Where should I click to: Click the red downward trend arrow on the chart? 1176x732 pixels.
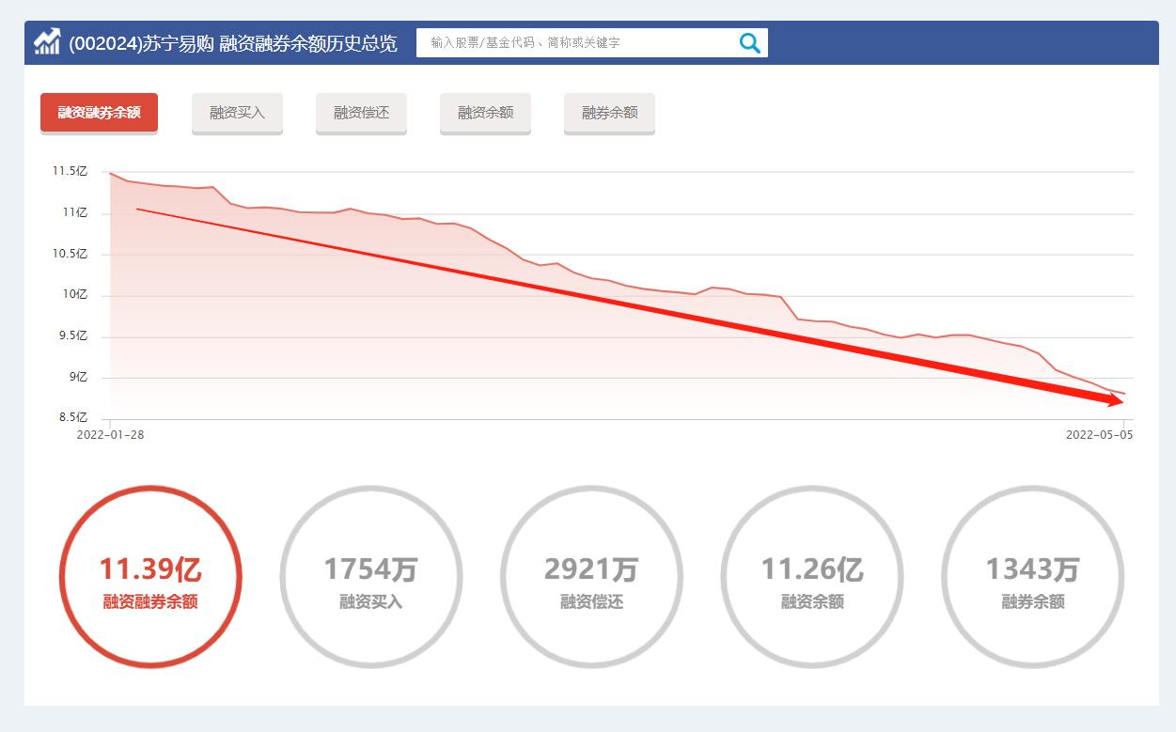(611, 303)
